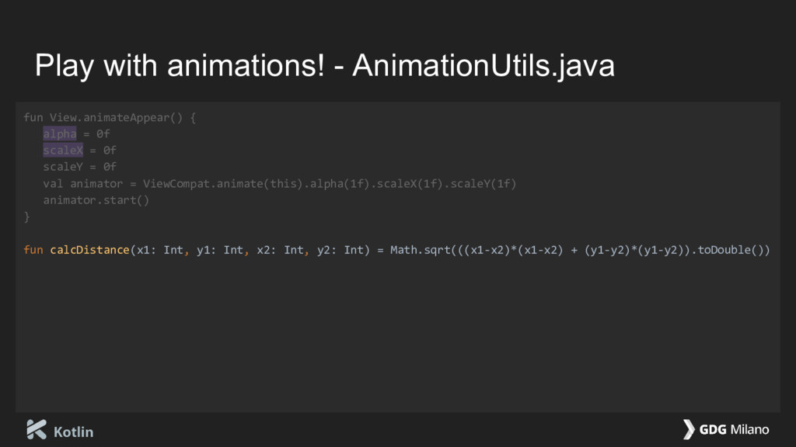The image size is (796, 447).
Task: Click the toDouble() call
Action: coord(726,250)
